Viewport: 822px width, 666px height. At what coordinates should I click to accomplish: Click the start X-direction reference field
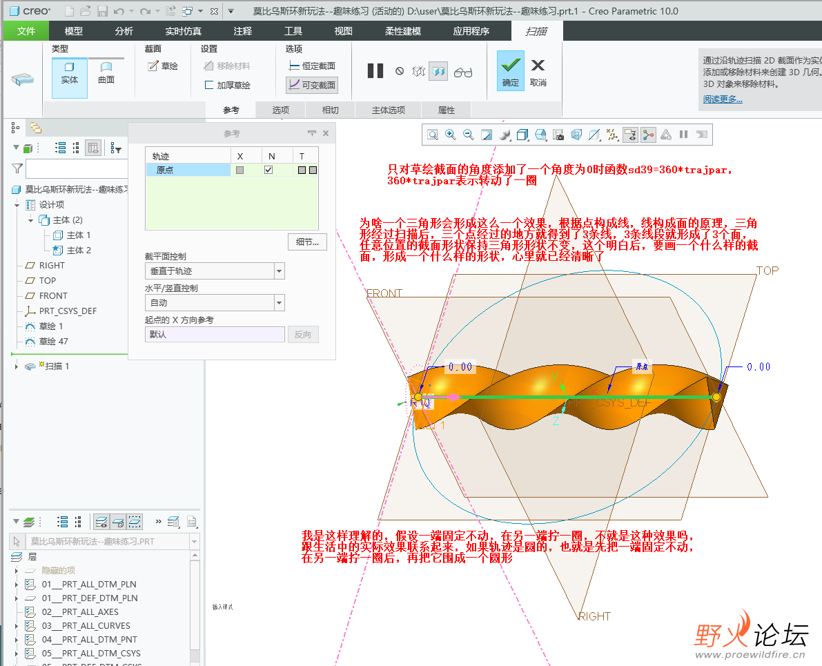tap(215, 335)
